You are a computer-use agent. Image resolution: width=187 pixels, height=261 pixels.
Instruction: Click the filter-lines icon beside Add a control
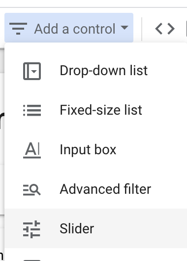18,29
